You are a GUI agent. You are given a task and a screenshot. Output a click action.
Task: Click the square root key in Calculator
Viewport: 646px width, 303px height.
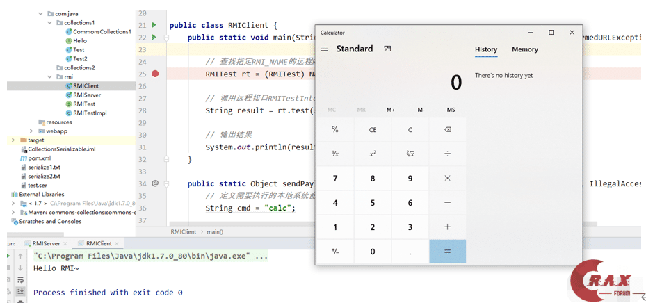click(410, 154)
